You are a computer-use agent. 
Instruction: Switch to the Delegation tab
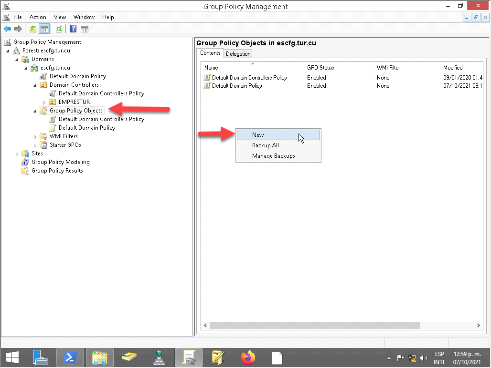[x=238, y=54]
